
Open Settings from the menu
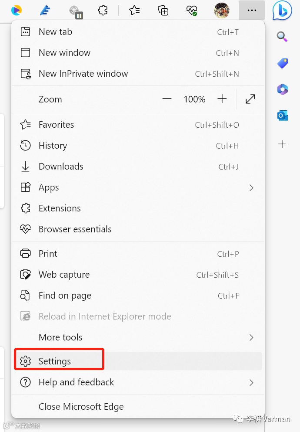tap(138, 361)
